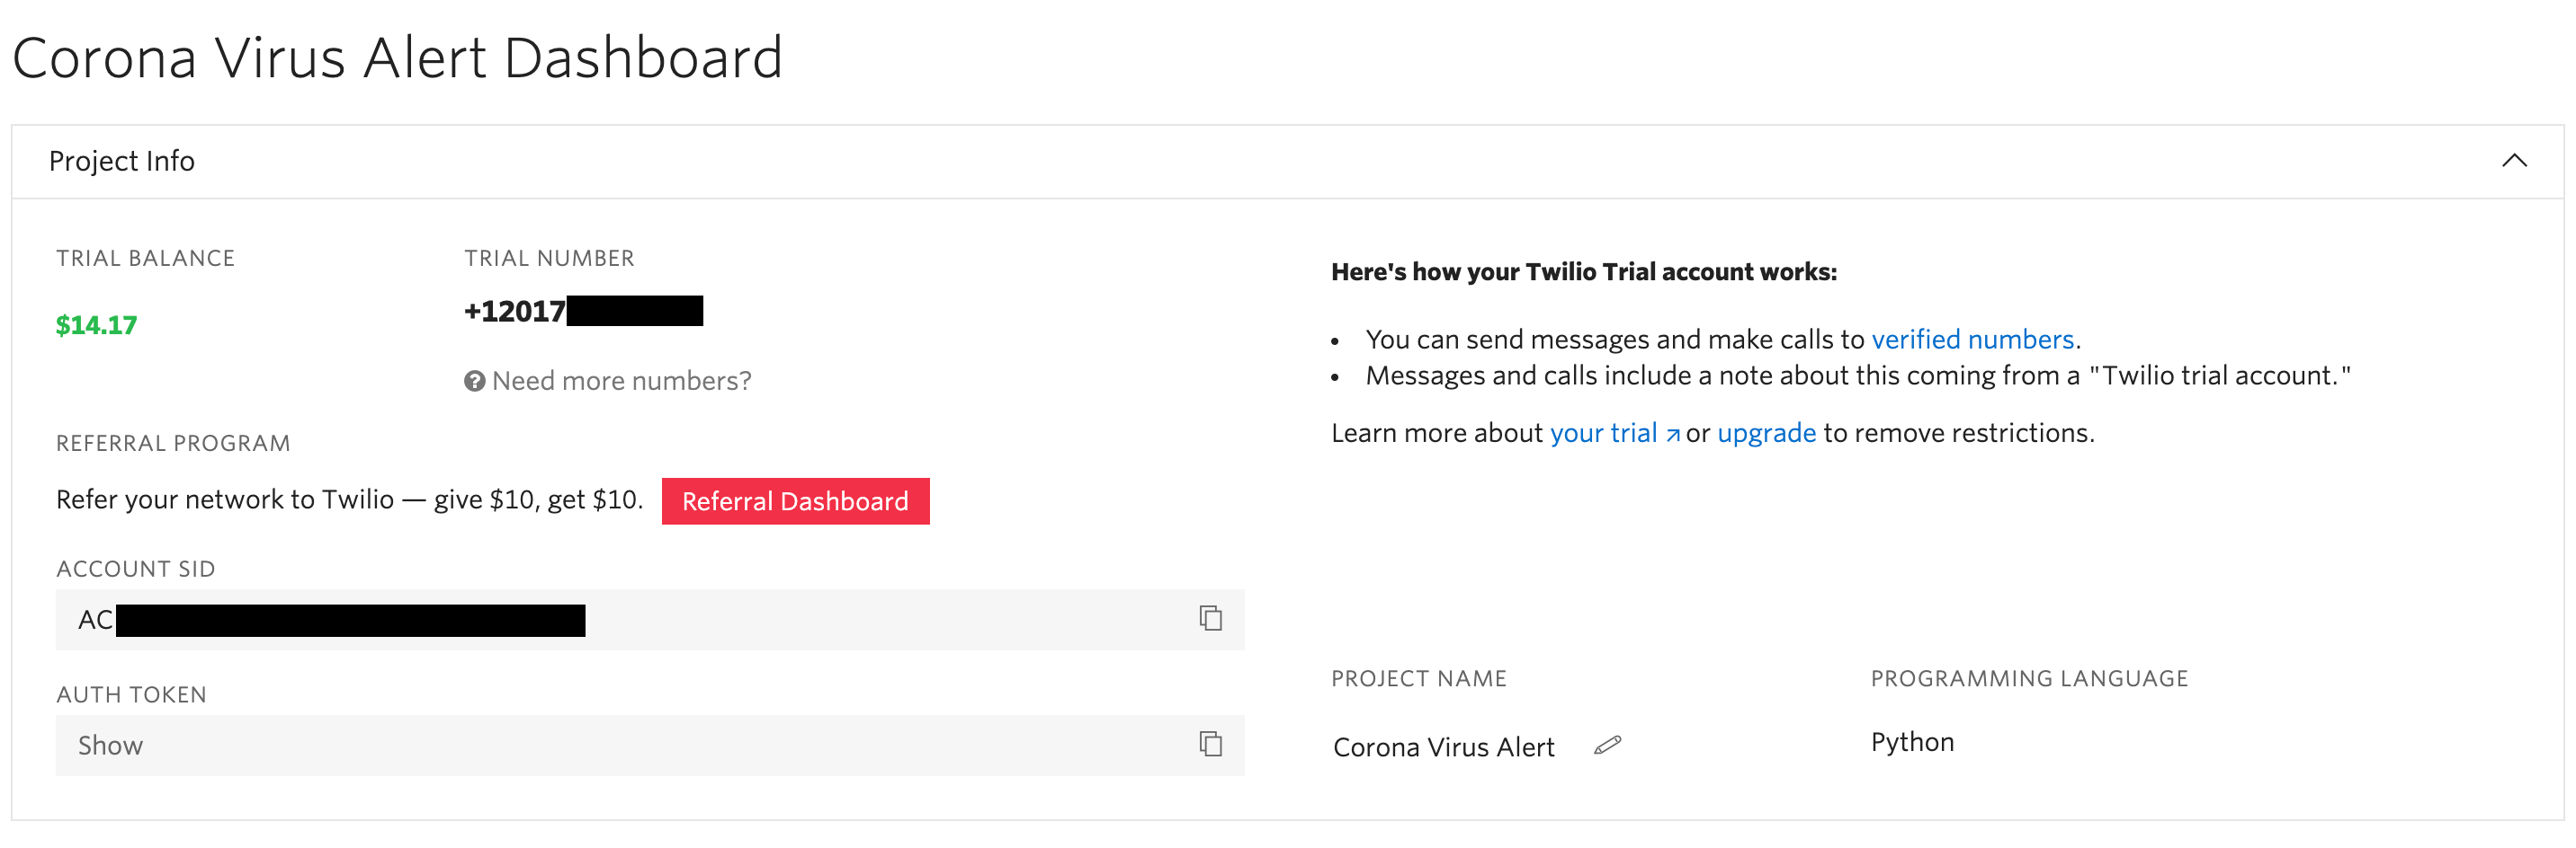This screenshot has width=2576, height=848.
Task: Copy the Account SID value
Action: click(1210, 618)
